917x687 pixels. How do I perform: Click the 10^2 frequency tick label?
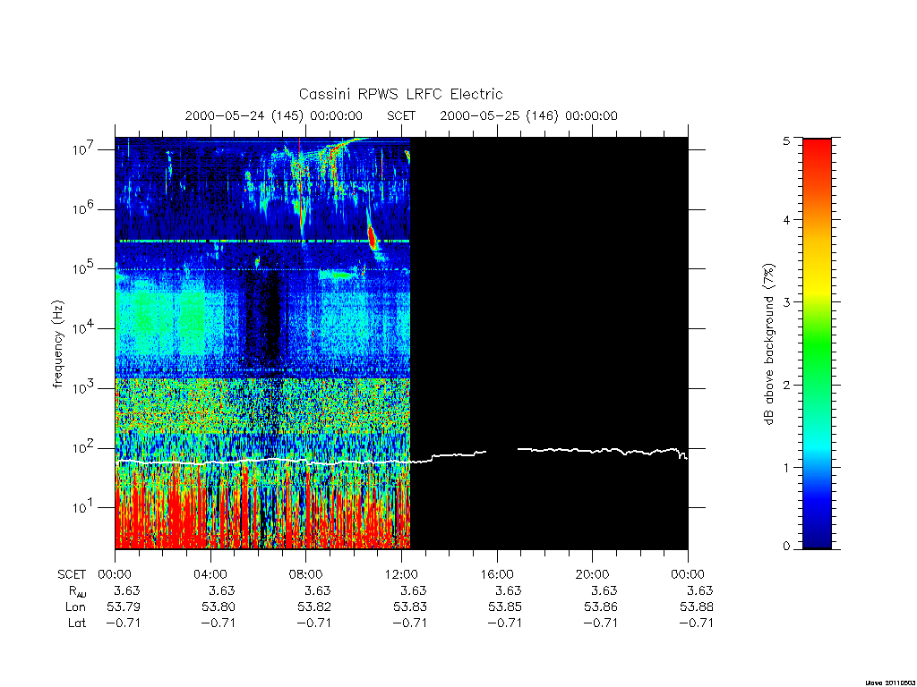click(83, 447)
